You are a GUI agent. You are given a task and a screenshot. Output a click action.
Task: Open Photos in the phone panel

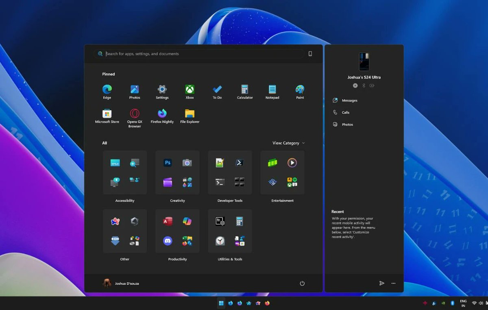tap(343, 124)
